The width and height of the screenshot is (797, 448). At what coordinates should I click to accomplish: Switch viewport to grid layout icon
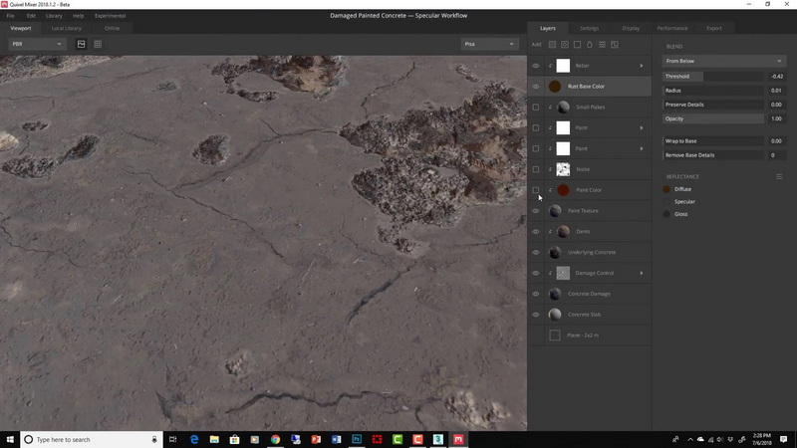[98, 44]
